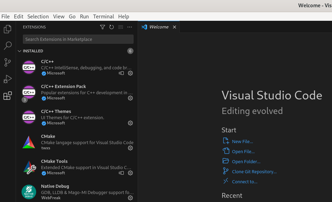Screen dimensions: 332x202
Task: Open manage gear for CMake Tools
Action: pos(130,173)
